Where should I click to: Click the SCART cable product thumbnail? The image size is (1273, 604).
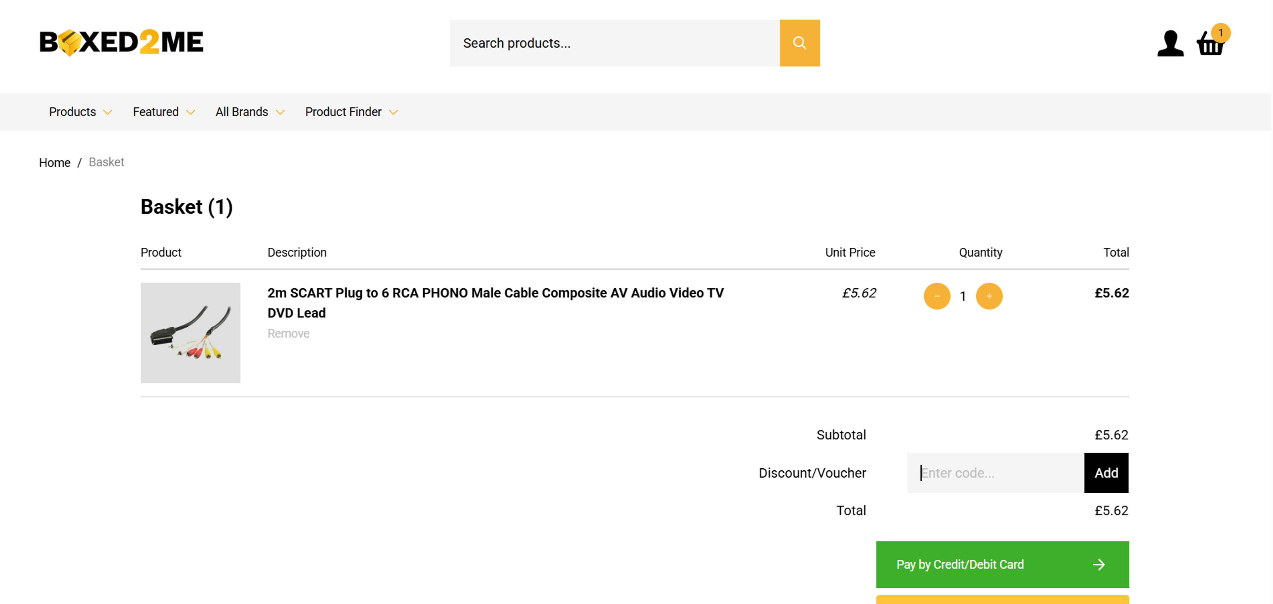click(x=190, y=333)
